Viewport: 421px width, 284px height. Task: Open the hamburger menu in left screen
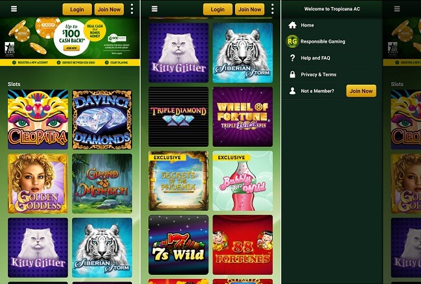(x=14, y=9)
